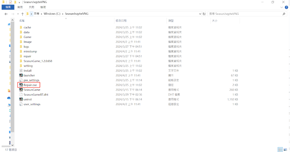Click the back navigation arrow

6,14
